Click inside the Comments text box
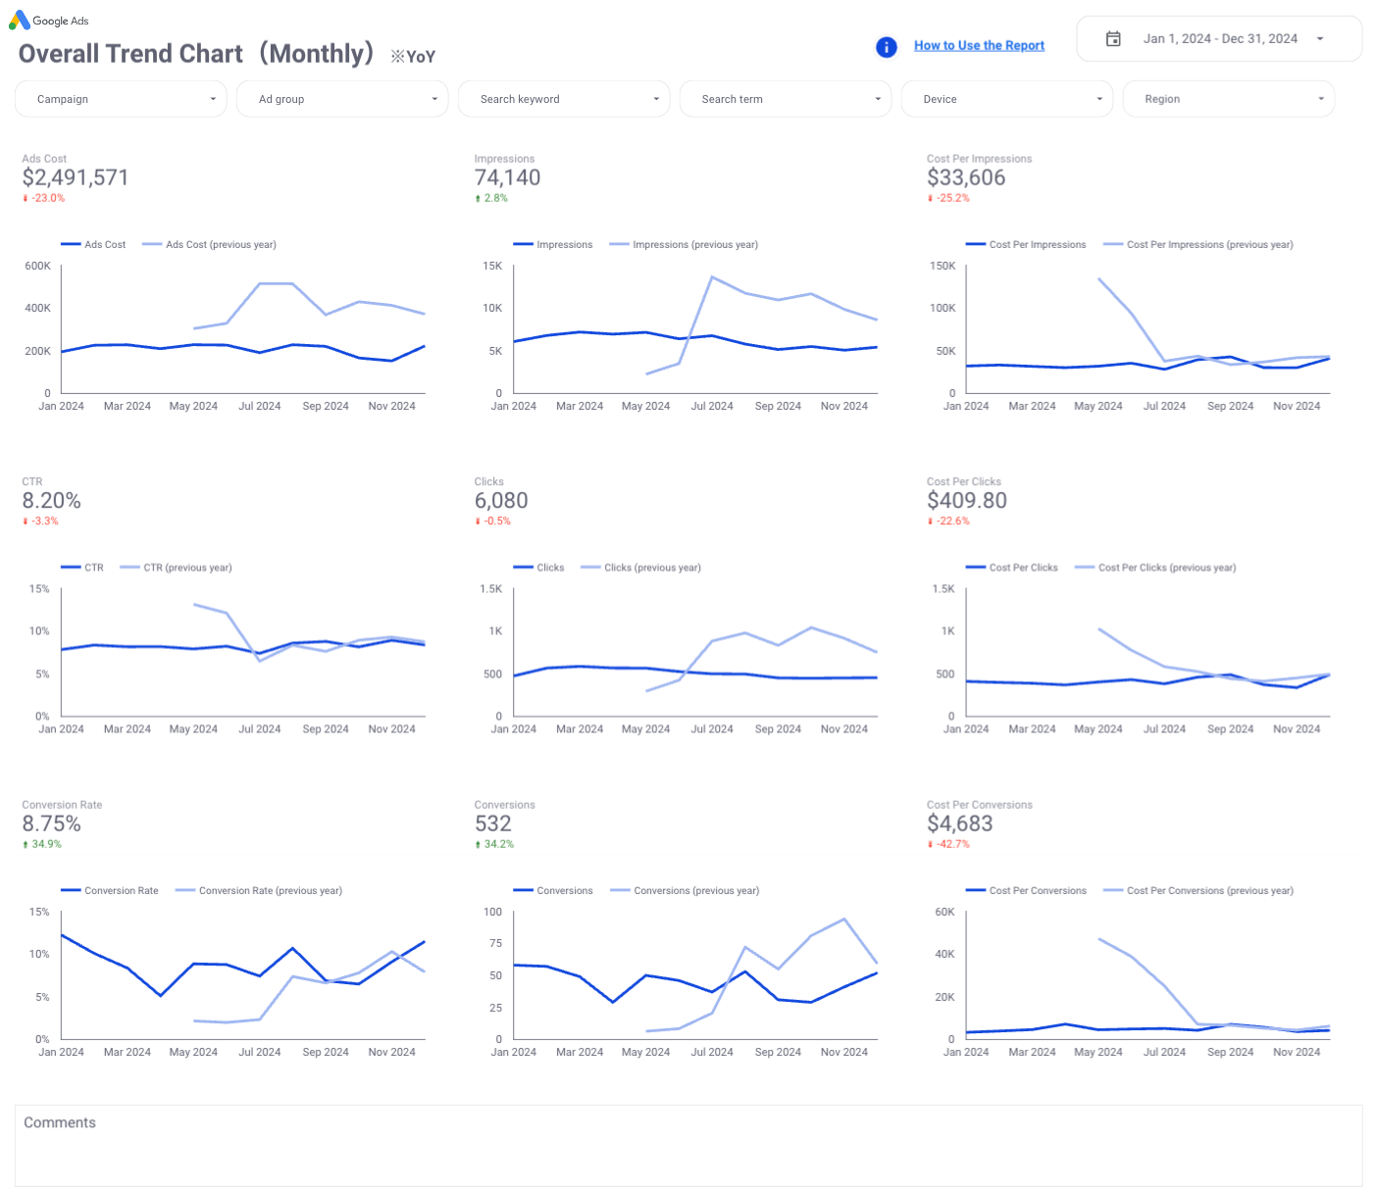 pyautogui.click(x=687, y=1152)
